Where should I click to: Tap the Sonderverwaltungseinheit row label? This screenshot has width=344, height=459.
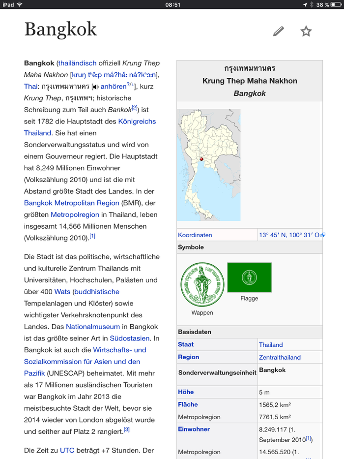[217, 372]
